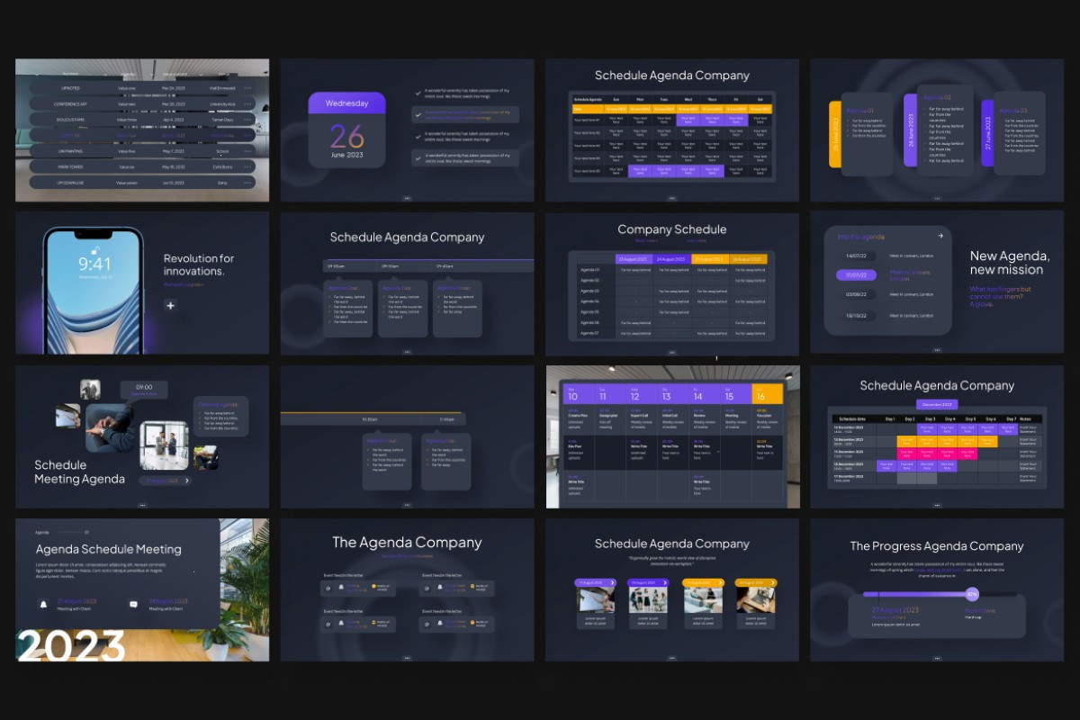Expand the chevron on last orange date card
Viewport: 1080px width, 720px height.
pos(773,583)
